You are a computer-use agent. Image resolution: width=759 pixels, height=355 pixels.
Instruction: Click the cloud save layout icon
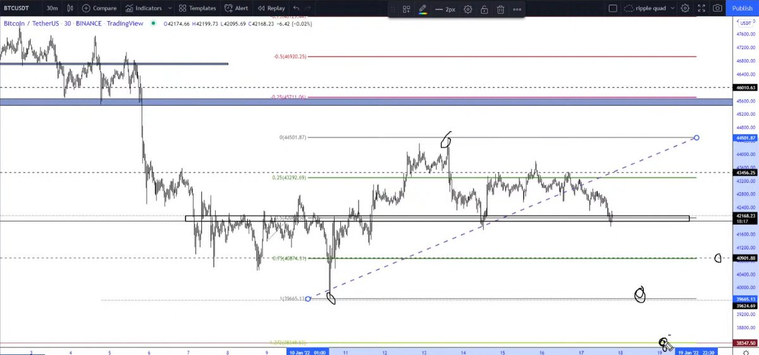629,8
